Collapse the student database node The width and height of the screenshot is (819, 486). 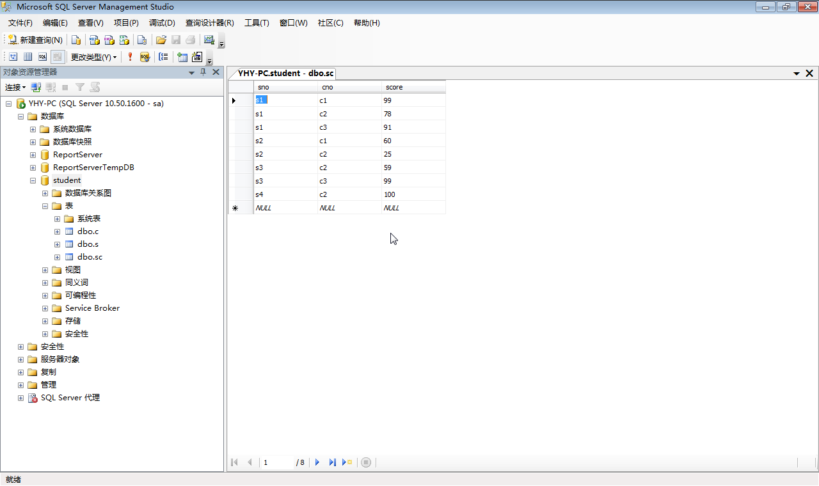33,180
